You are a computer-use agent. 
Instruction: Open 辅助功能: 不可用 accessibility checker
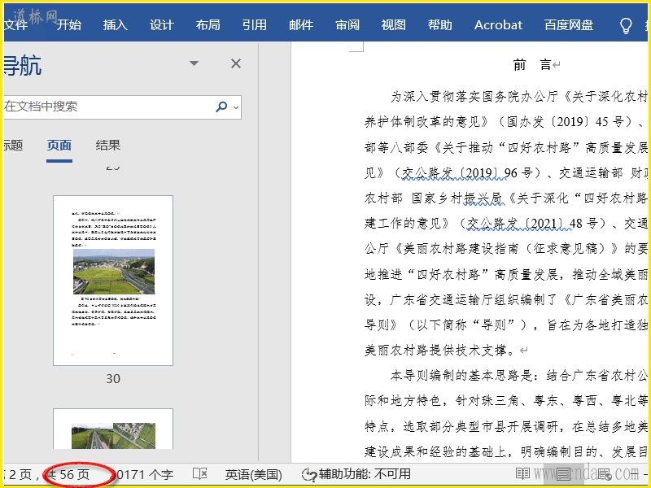coord(356,474)
